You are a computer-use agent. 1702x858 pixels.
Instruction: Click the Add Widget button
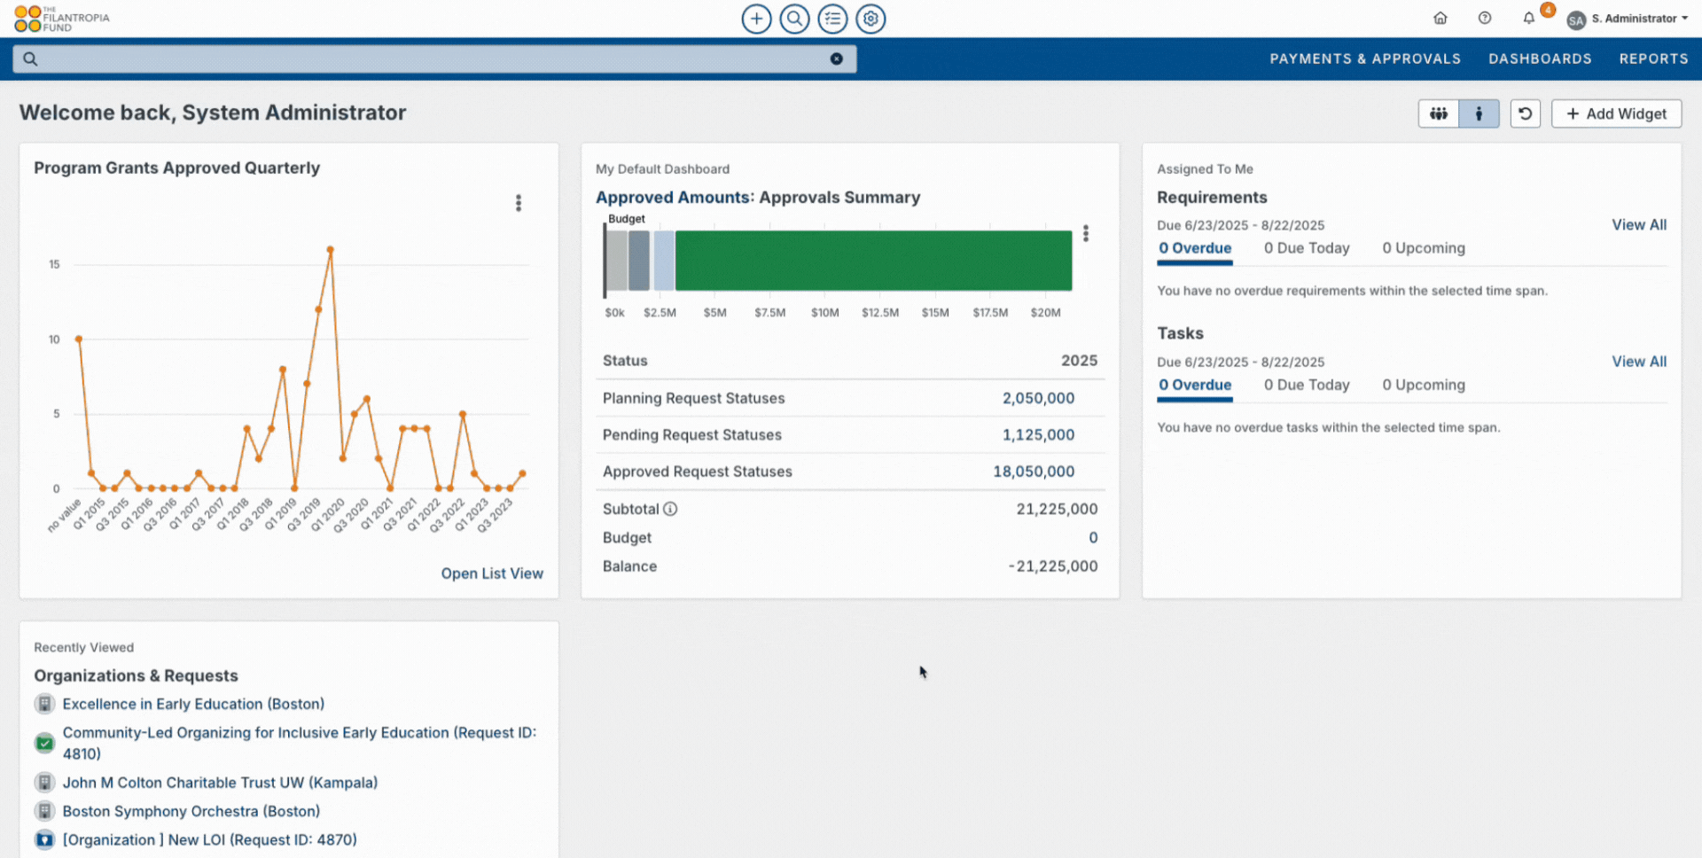click(x=1616, y=113)
